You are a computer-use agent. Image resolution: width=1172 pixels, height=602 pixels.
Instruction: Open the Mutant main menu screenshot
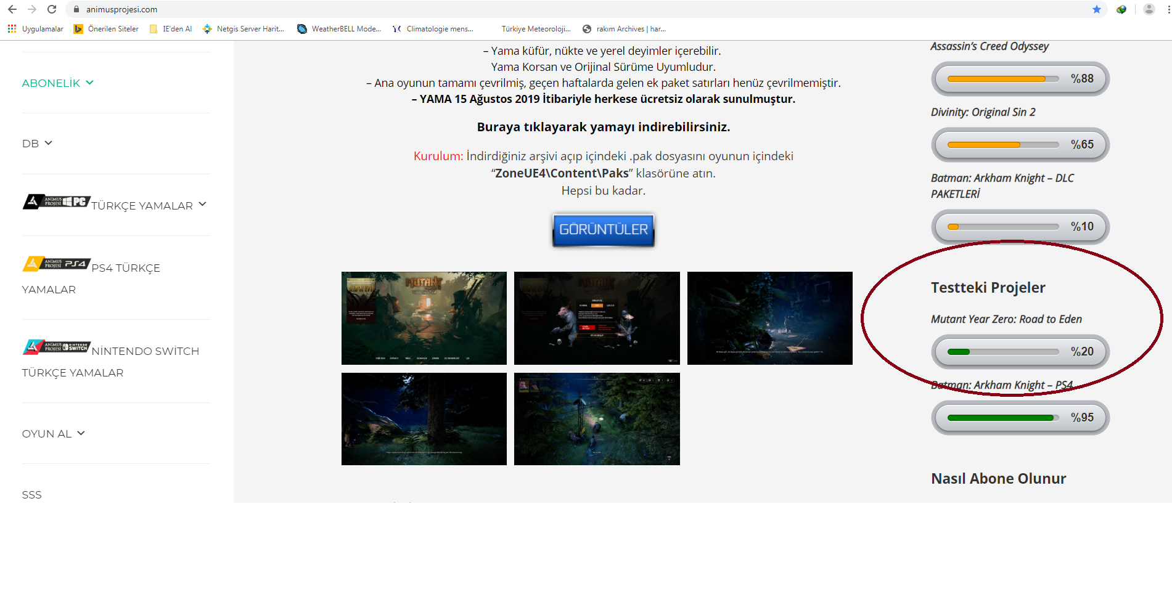[597, 318]
